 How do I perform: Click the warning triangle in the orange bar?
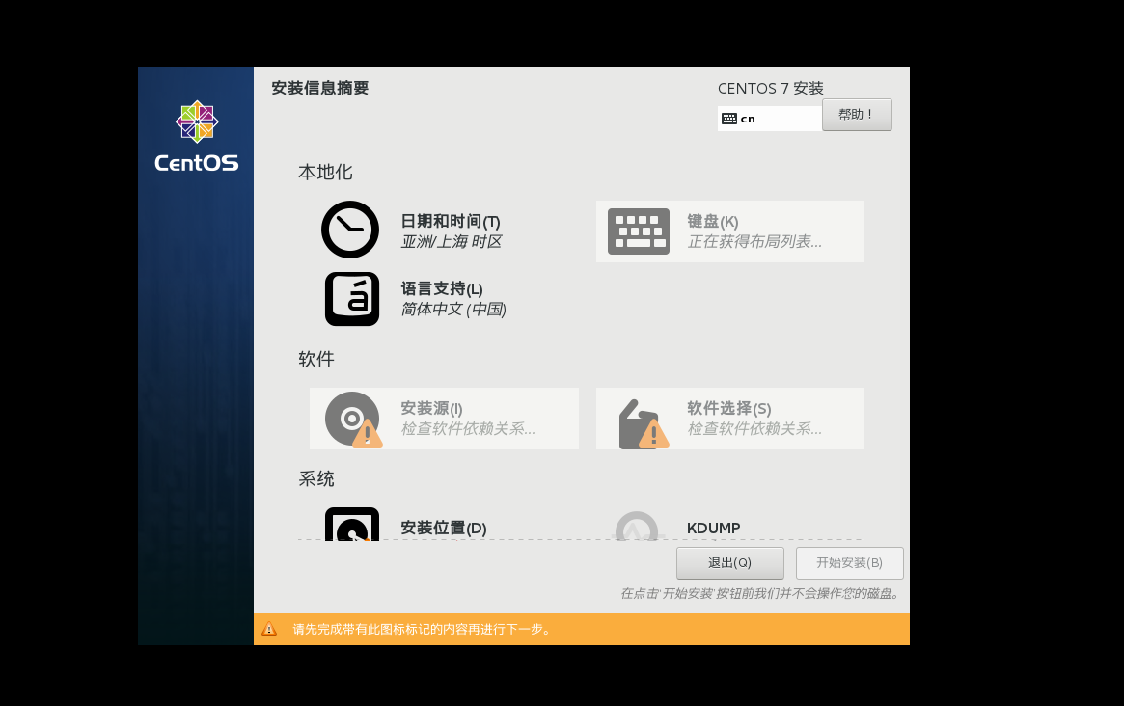269,629
